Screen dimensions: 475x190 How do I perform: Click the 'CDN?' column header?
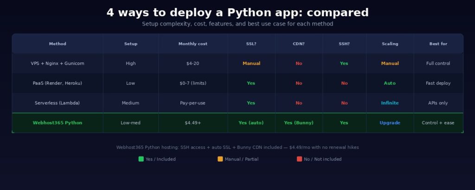point(299,44)
